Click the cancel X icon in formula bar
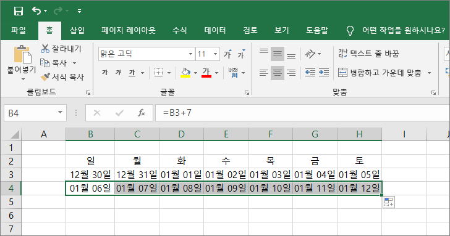450x236 pixels. 97,113
